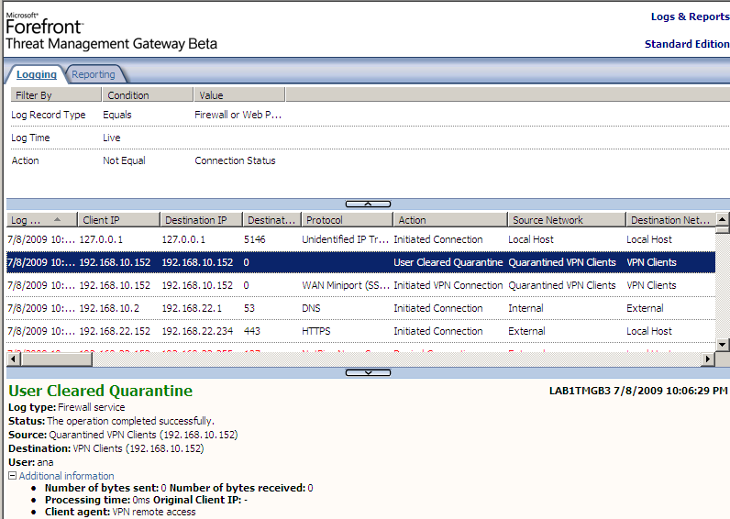Sort by Destination IP column header
This screenshot has width=730, height=519.
201,220
